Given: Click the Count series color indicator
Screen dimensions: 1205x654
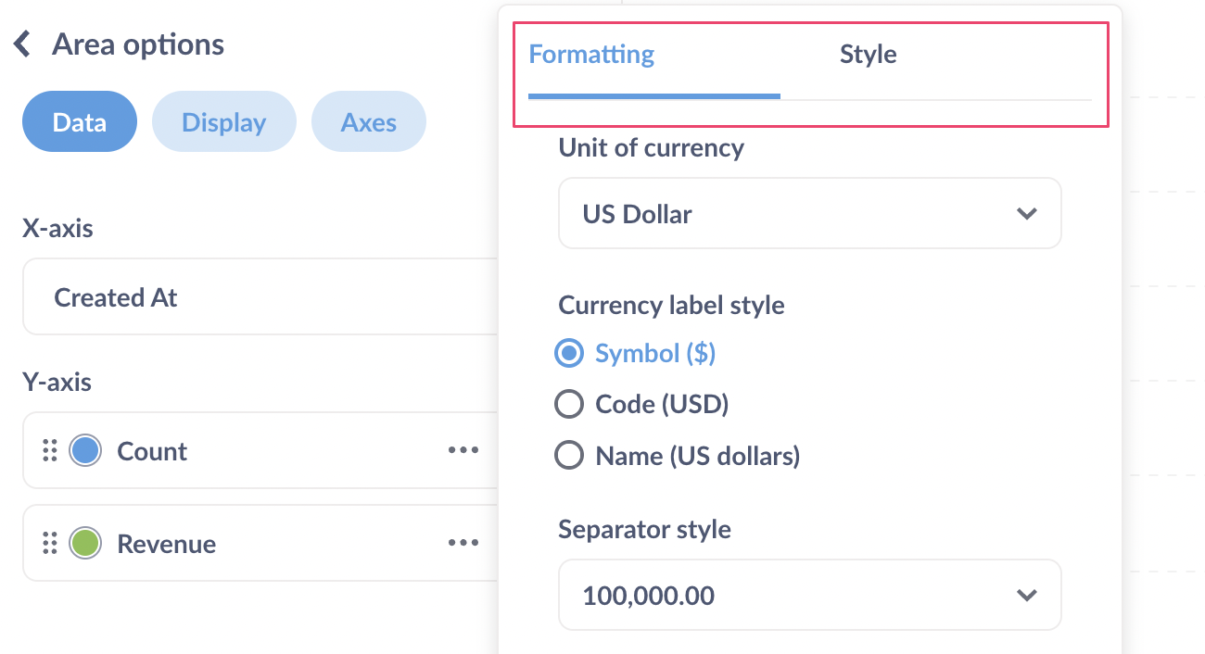Looking at the screenshot, I should coord(85,450).
